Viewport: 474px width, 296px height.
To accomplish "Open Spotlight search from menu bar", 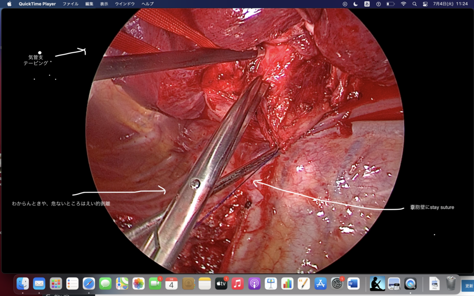I will click(414, 4).
